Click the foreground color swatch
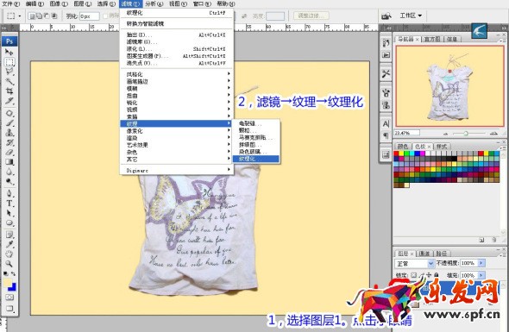 [x=7, y=283]
